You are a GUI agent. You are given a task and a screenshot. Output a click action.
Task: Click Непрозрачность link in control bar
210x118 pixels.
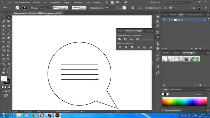(96, 8)
